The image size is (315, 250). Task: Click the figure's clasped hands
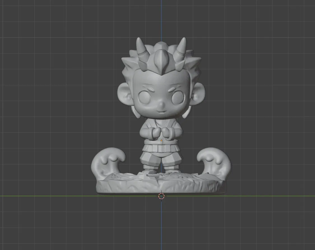click(x=161, y=133)
